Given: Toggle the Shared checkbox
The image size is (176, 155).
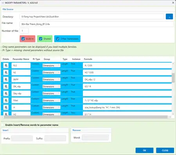Looking at the screenshot, I should pos(41,39).
